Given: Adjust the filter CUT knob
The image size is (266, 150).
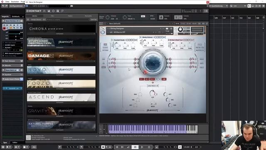Looking at the screenshot, I should [x=153, y=93].
